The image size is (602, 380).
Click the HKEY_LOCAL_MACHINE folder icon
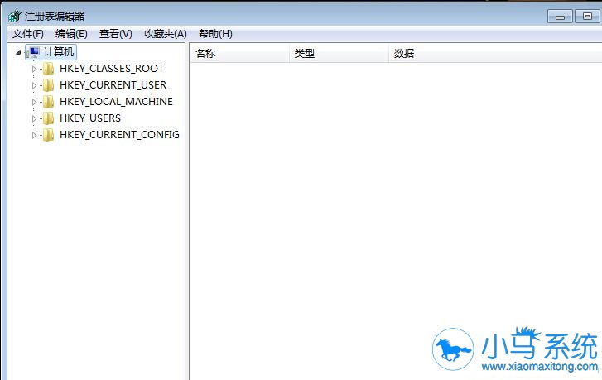coord(48,102)
